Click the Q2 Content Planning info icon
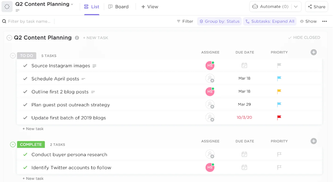Screen dimensions: 335x182 point(77,38)
